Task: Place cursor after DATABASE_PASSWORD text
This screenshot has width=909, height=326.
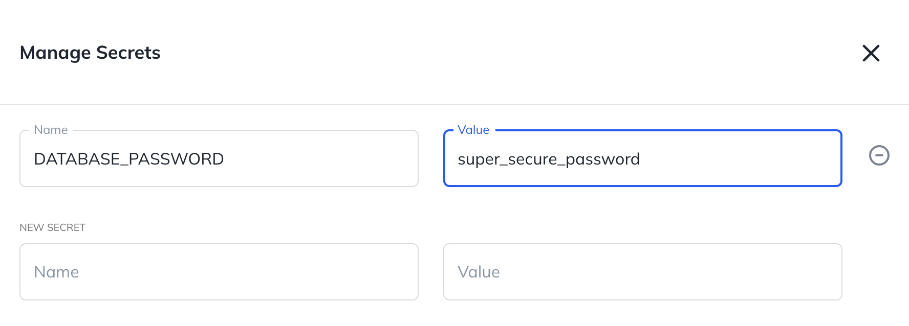Action: pyautogui.click(x=225, y=159)
